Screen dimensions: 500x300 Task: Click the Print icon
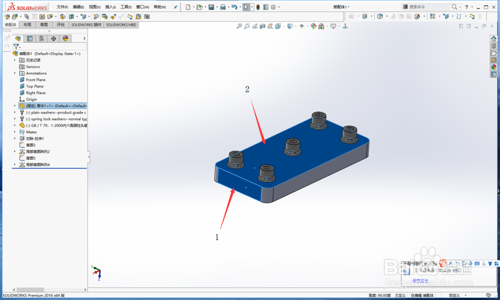tap(223, 7)
